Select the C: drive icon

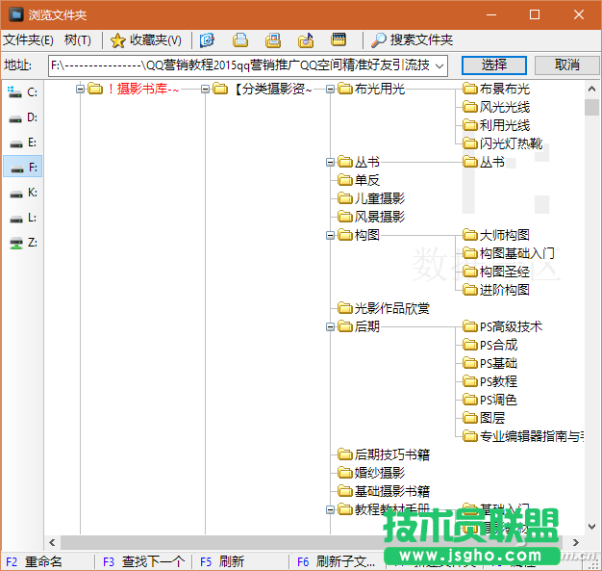[21, 92]
